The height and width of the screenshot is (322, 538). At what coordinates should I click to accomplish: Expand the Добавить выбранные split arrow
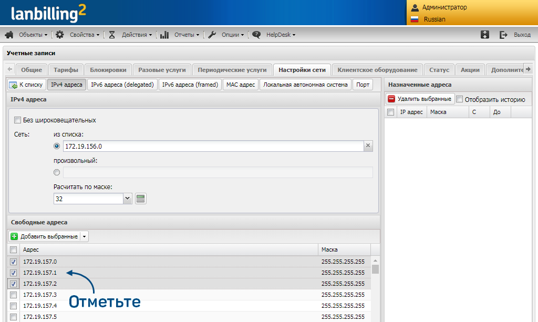tap(84, 236)
